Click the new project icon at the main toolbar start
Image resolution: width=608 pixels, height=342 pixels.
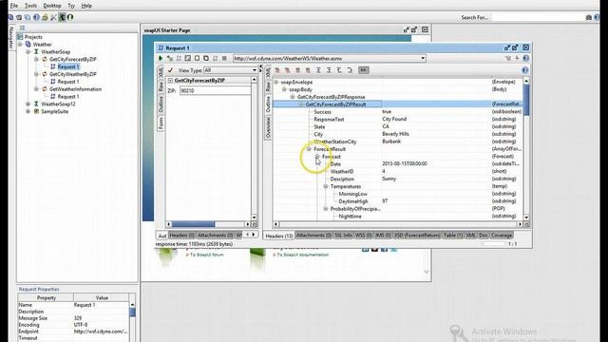click(x=10, y=17)
